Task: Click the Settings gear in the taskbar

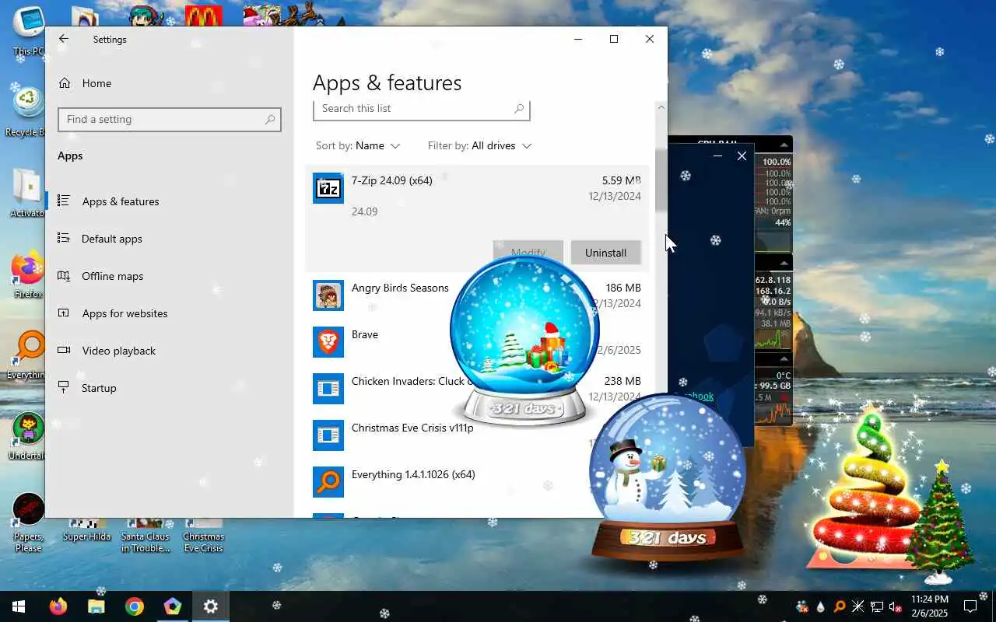Action: coord(211,606)
